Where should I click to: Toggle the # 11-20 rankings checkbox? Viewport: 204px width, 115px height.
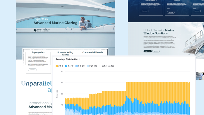[76, 66]
